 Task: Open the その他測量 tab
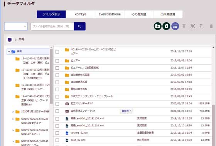(x=139, y=14)
